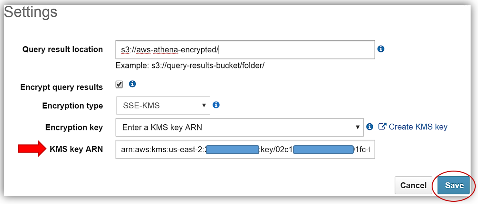The image size is (478, 204).
Task: Click info icon beside Query result location
Action: point(381,49)
